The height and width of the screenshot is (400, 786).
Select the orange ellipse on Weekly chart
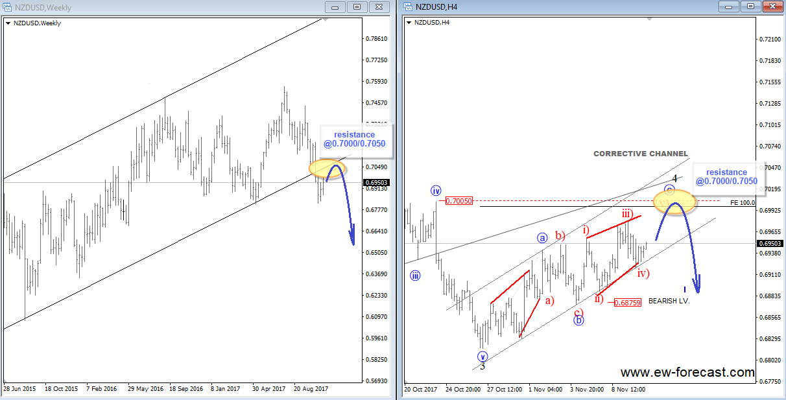pyautogui.click(x=327, y=168)
